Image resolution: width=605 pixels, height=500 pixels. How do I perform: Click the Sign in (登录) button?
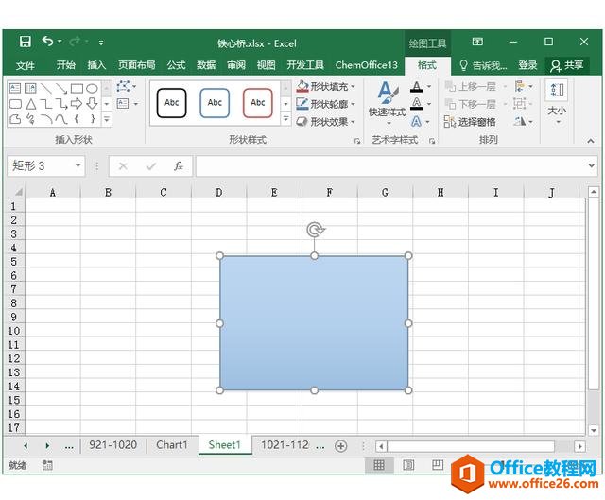(527, 65)
